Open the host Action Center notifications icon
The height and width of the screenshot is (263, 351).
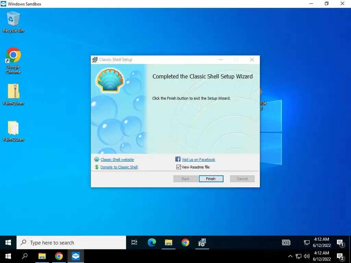pos(340,256)
